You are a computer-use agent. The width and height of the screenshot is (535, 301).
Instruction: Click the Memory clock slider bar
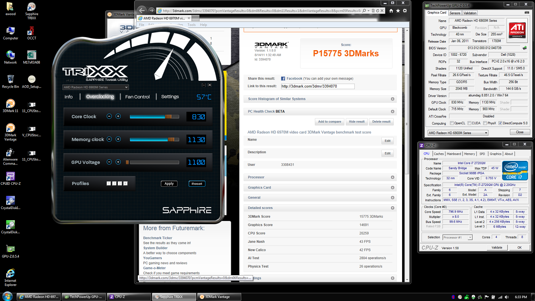(154, 139)
